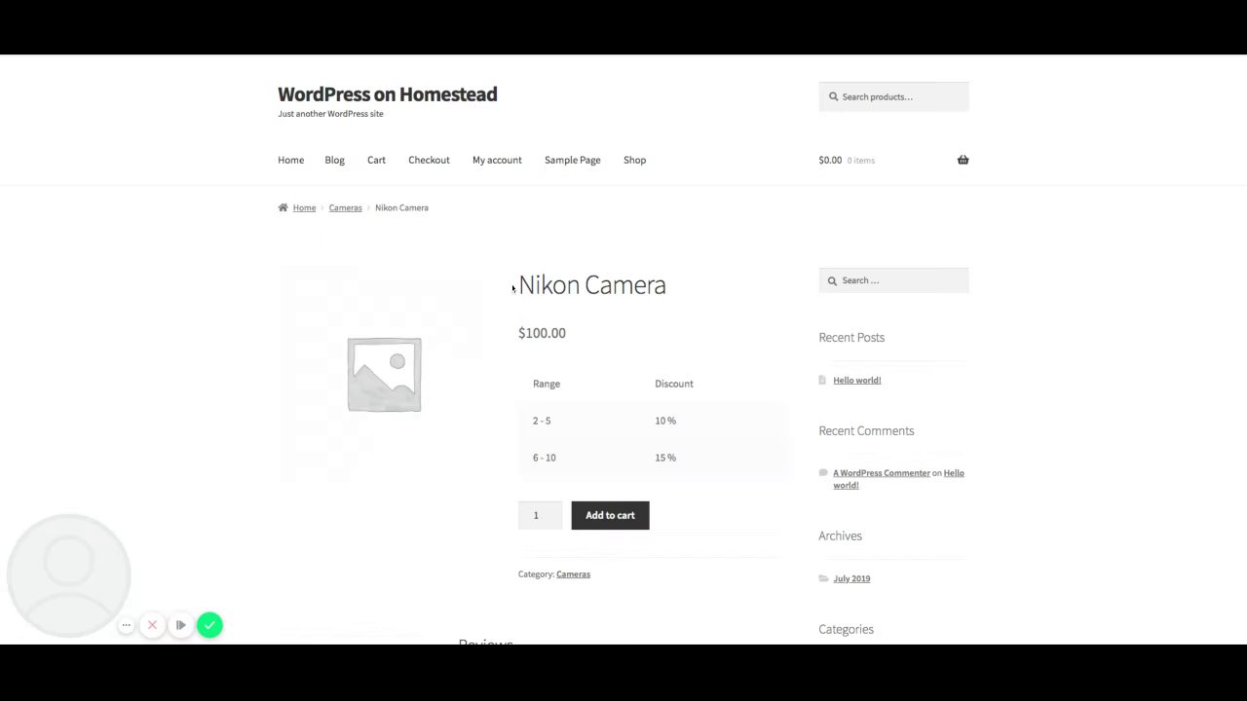Click the Home breadcrumb link
Viewport: 1247px width, 701px height.
point(304,207)
